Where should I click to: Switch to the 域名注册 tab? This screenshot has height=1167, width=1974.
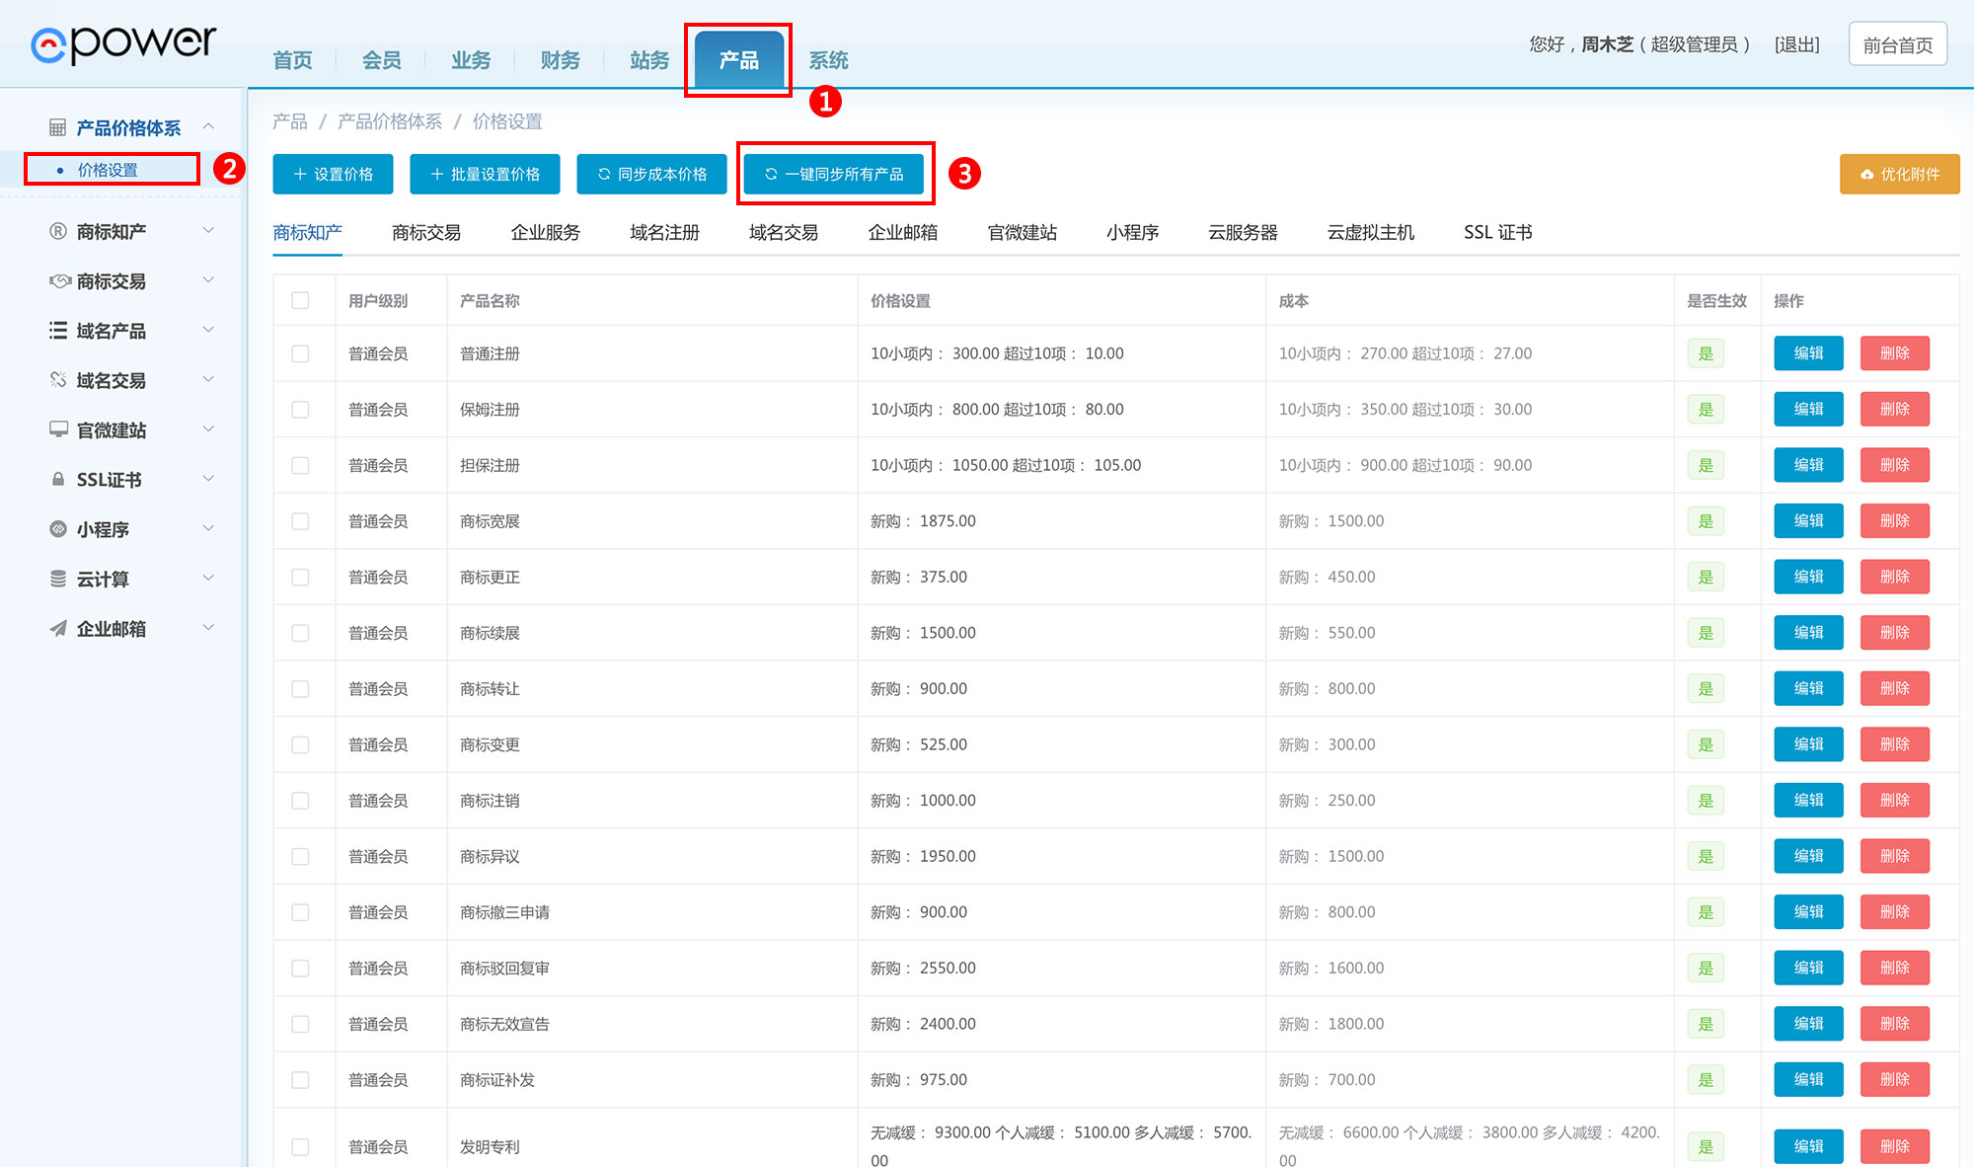664,232
